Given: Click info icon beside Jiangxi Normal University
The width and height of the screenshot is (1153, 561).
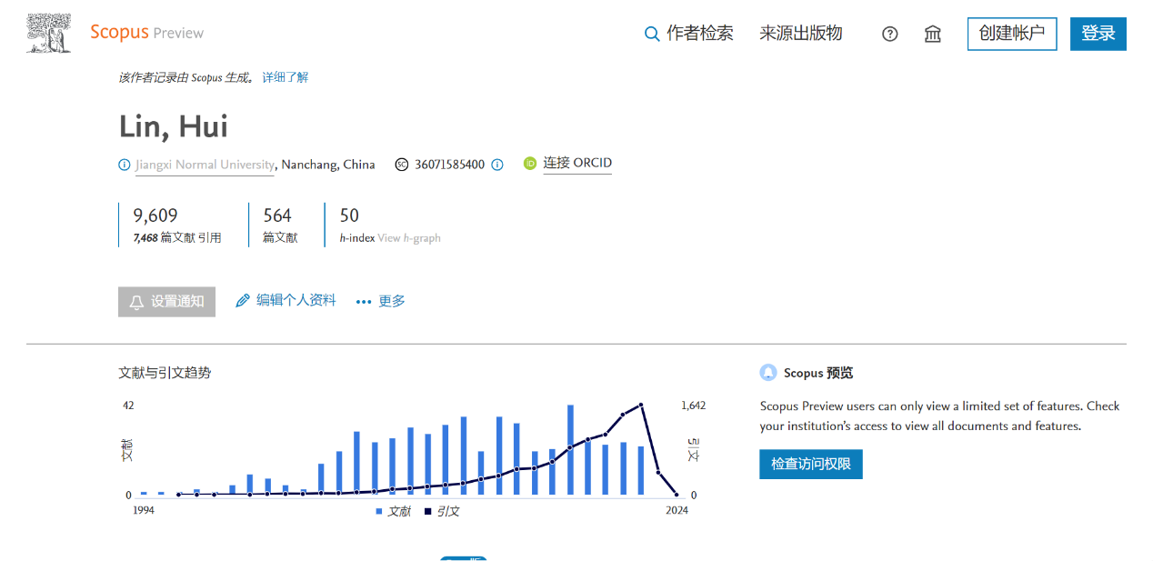Looking at the screenshot, I should [x=125, y=165].
